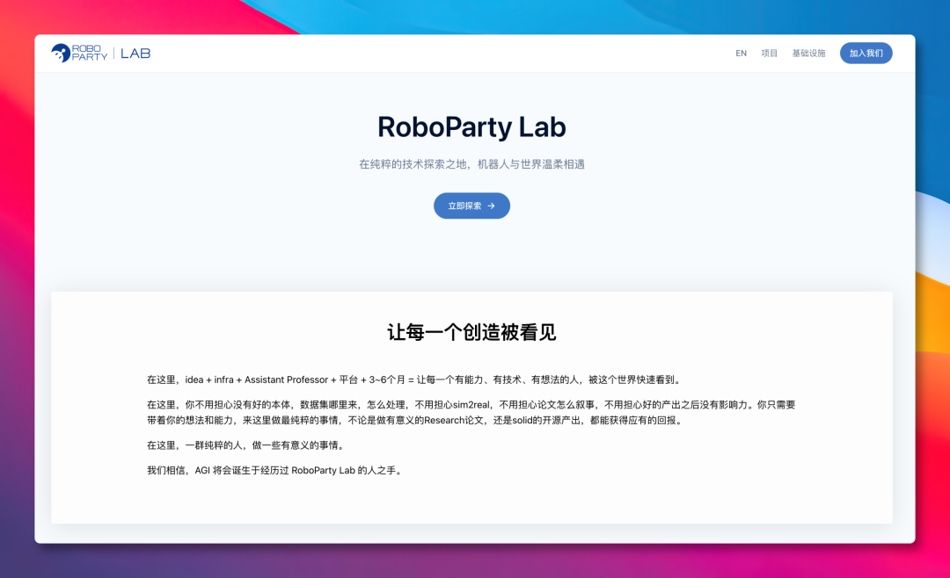Click the RoboParty Lab logo
Screen dimensions: 950x578
(100, 54)
